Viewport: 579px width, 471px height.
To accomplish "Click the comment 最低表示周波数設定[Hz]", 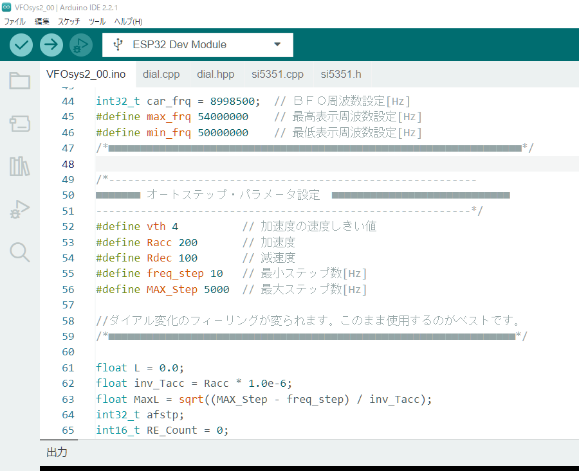I will pyautogui.click(x=348, y=133).
